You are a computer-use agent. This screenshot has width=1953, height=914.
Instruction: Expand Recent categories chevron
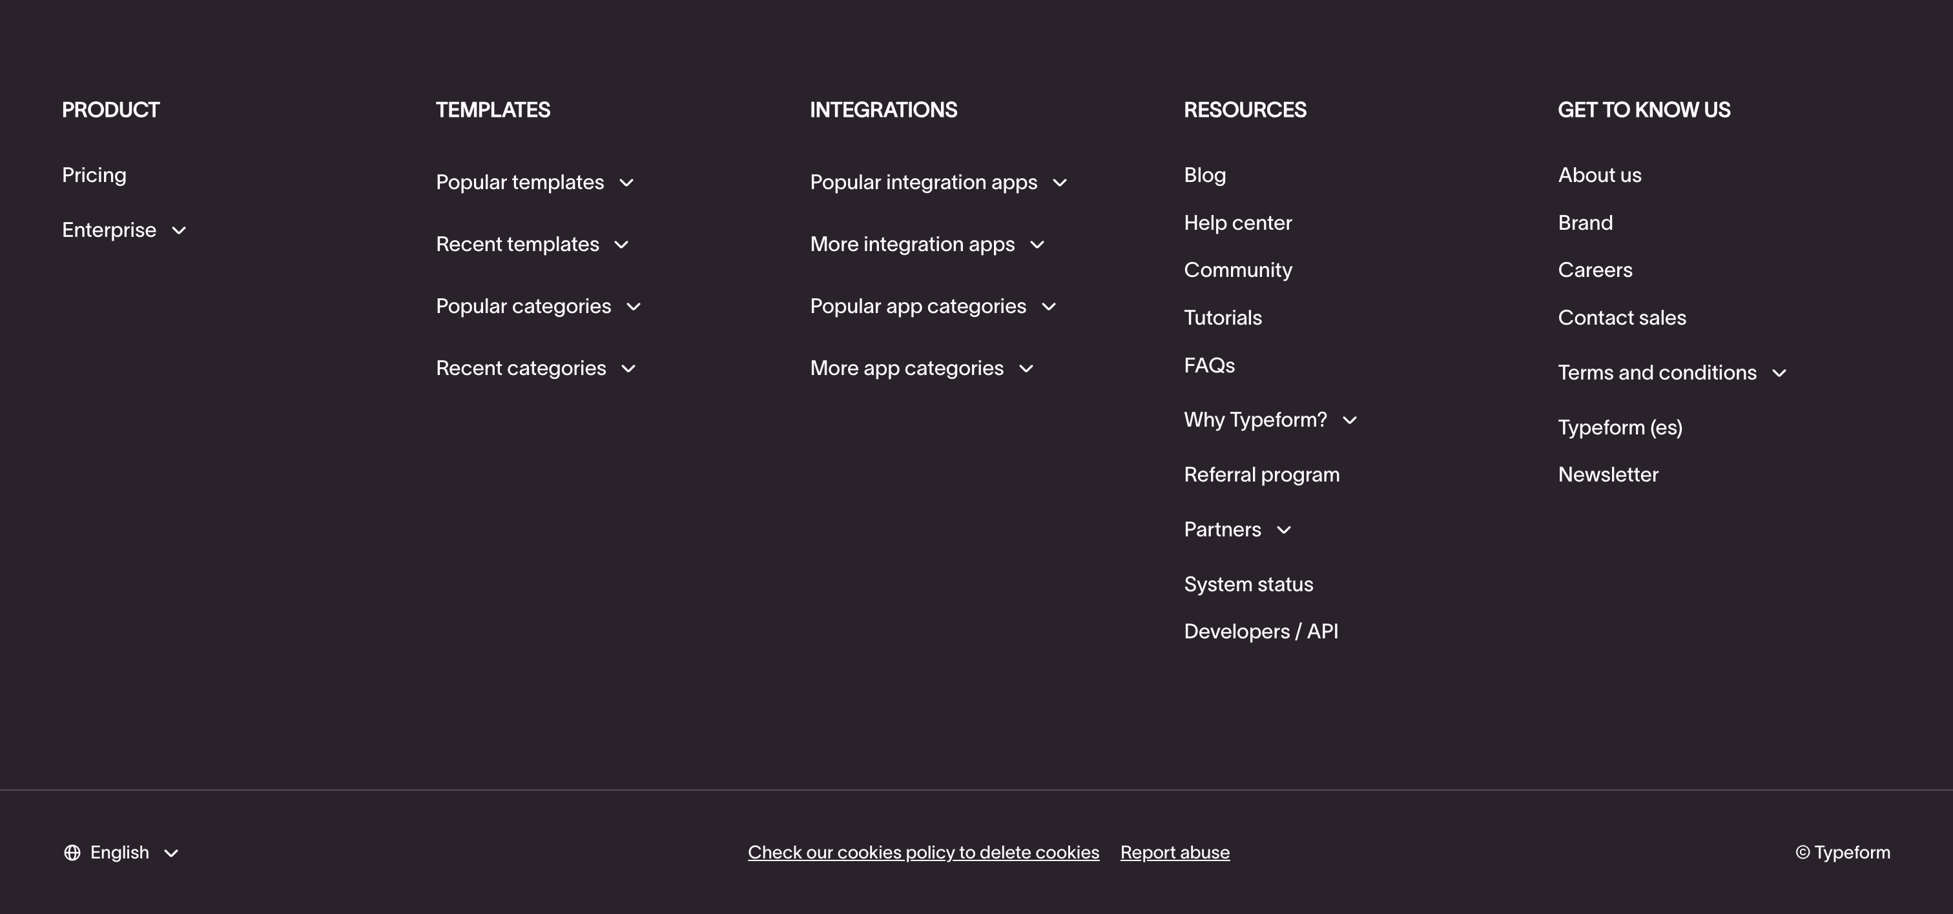(628, 369)
